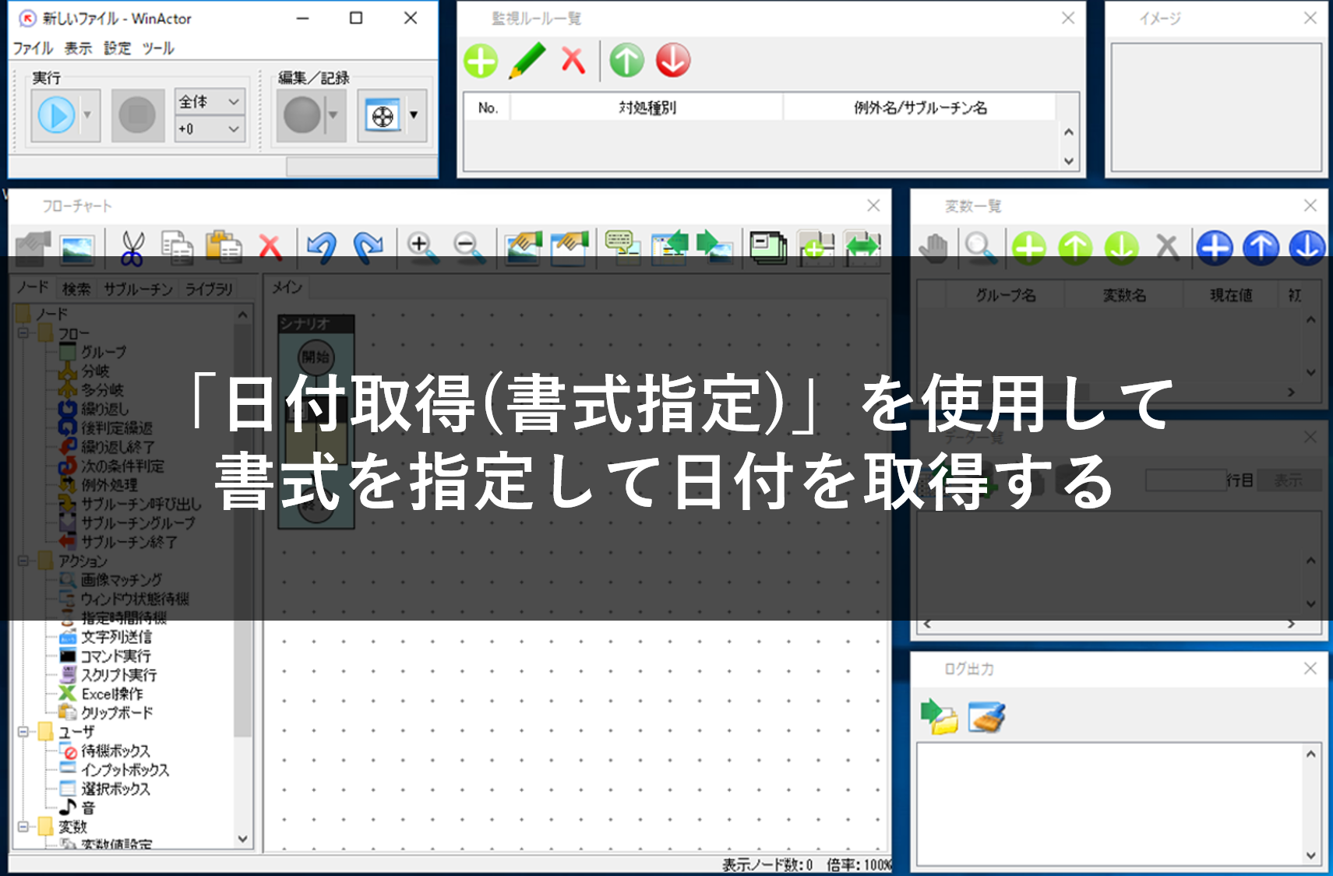The image size is (1333, 876).
Task: Select インプットボックス node in tree
Action: (125, 769)
